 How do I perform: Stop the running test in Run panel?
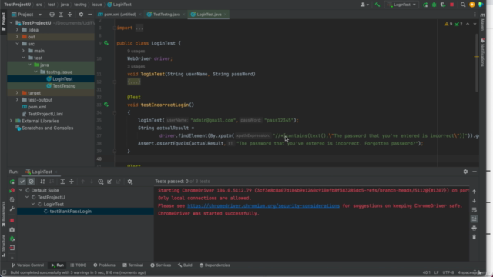coord(12,220)
